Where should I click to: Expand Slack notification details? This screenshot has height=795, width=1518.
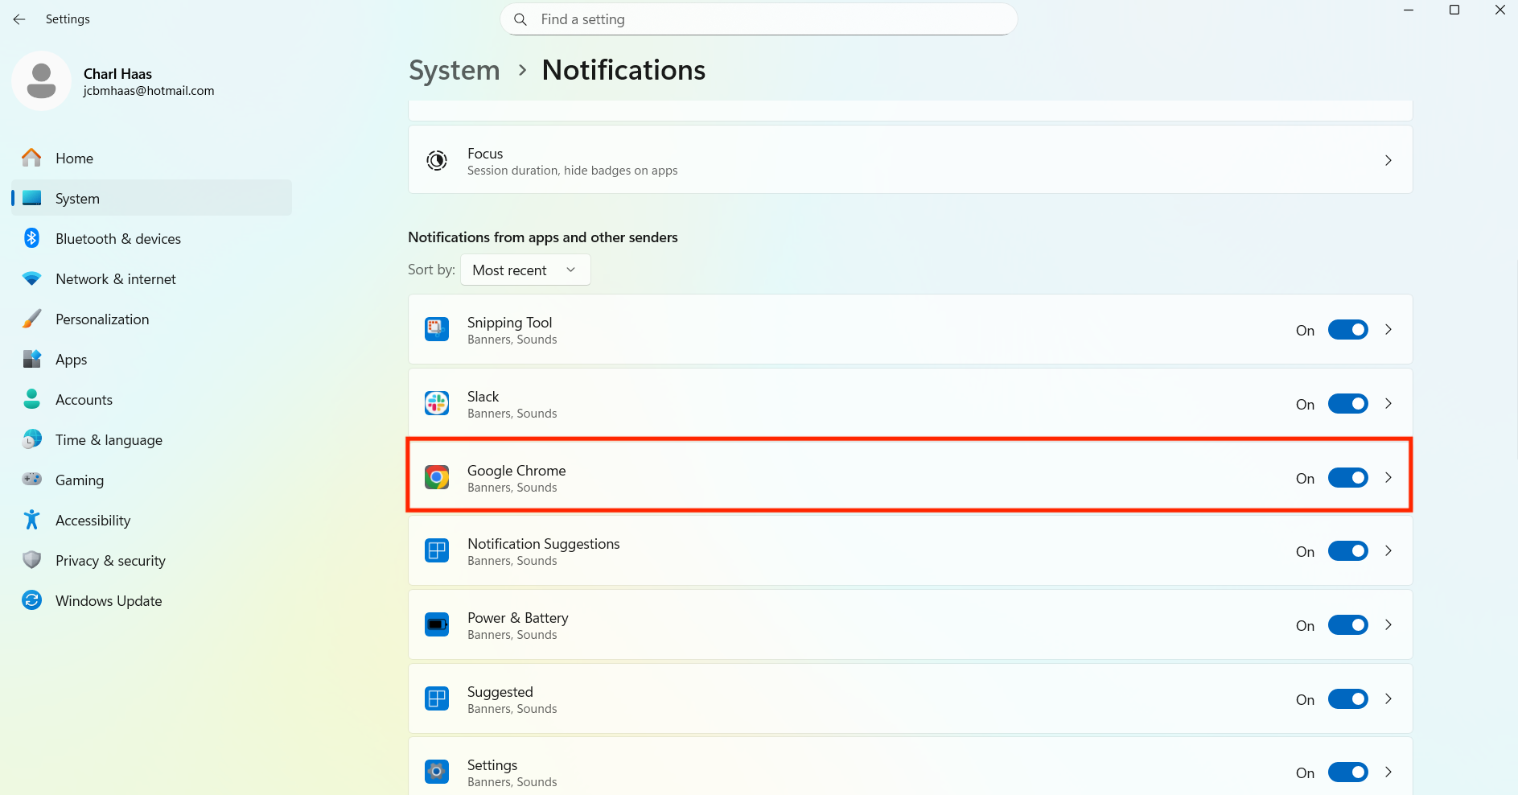click(1388, 403)
